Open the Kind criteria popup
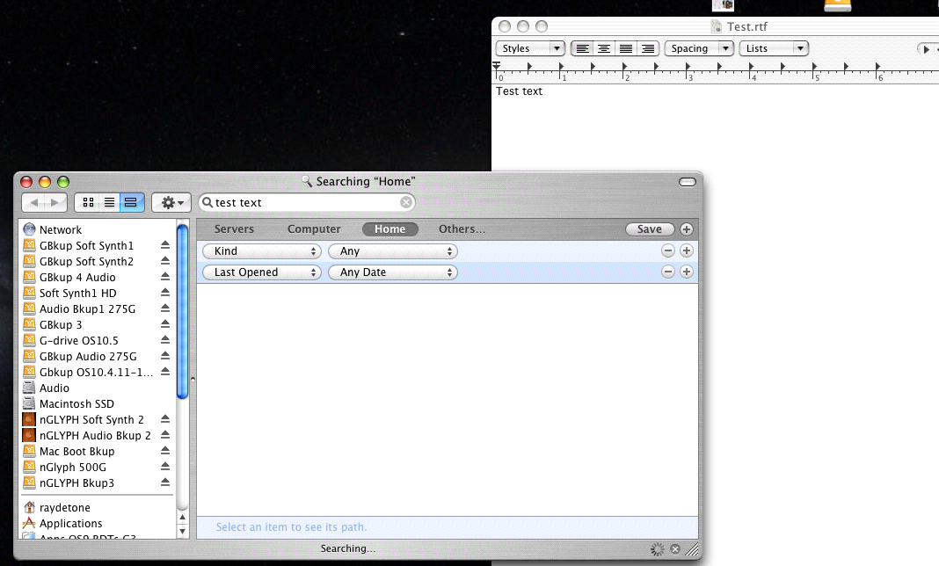Viewport: 939px width, 566px height. tap(261, 250)
